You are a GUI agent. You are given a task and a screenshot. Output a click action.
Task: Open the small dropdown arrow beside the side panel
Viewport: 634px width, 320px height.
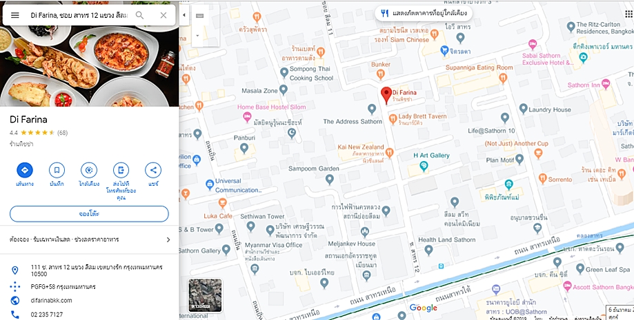pyautogui.click(x=198, y=36)
